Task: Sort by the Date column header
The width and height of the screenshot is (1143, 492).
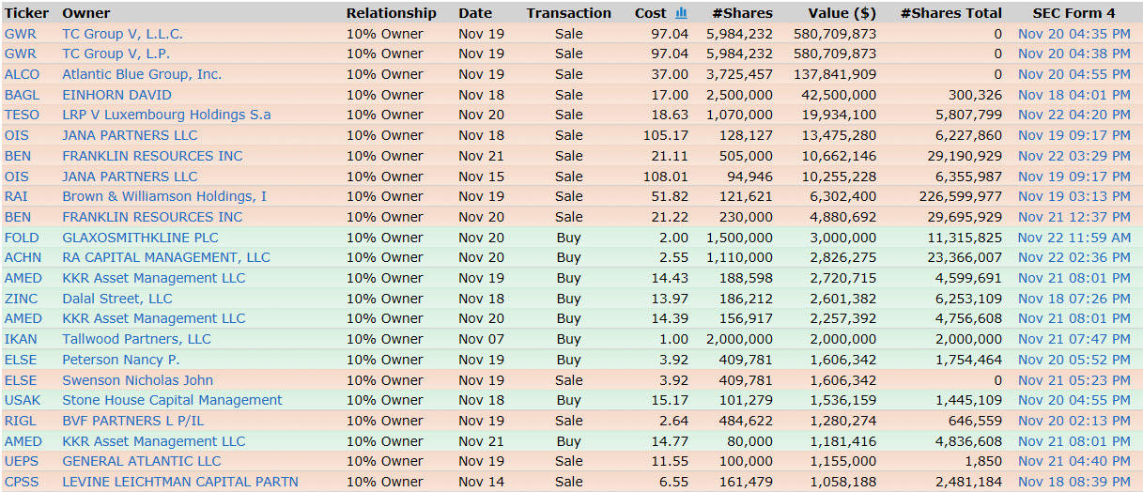Action: (475, 13)
